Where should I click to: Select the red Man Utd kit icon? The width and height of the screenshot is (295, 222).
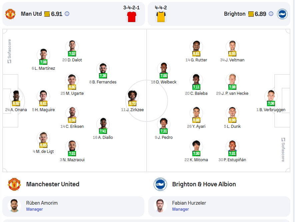coord(132,17)
